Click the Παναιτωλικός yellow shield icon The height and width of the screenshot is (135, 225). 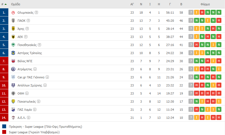13,102
